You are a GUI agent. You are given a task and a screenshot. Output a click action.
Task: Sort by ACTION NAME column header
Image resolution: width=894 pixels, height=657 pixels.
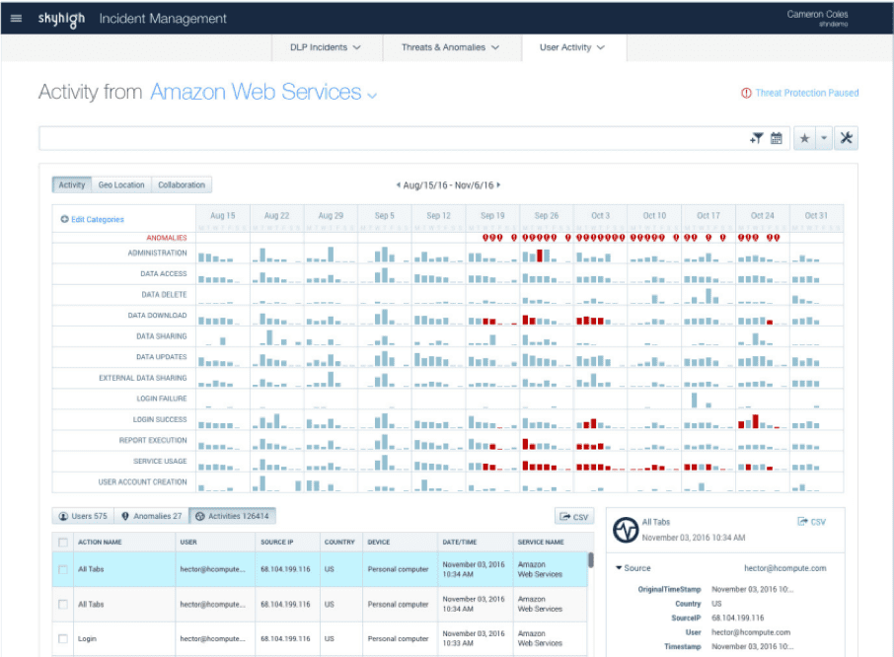tap(100, 543)
